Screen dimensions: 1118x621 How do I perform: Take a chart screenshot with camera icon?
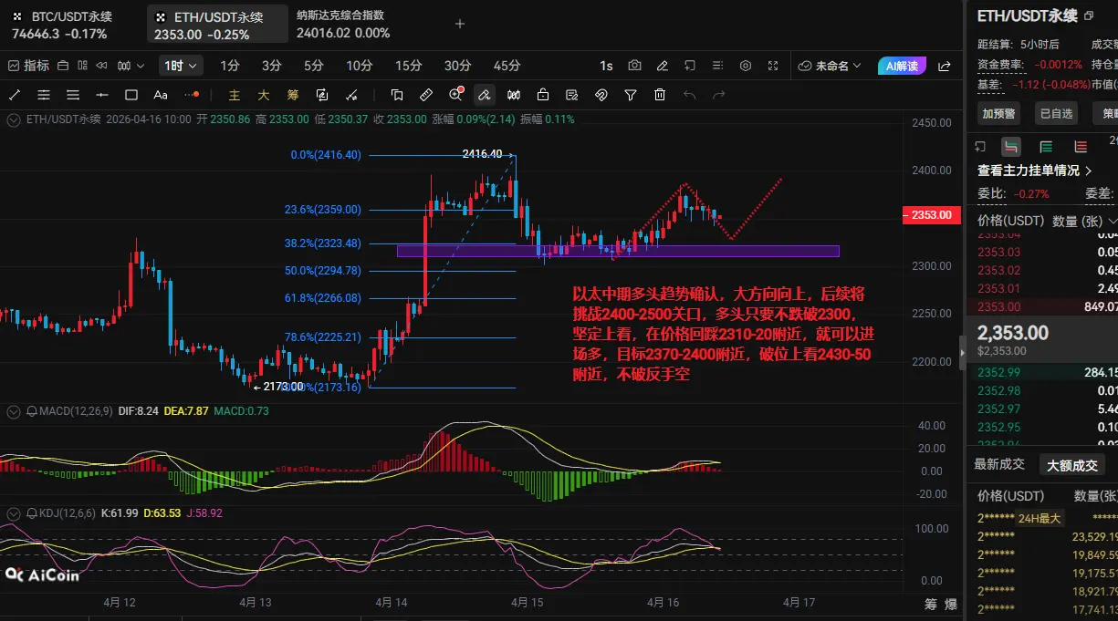point(634,66)
